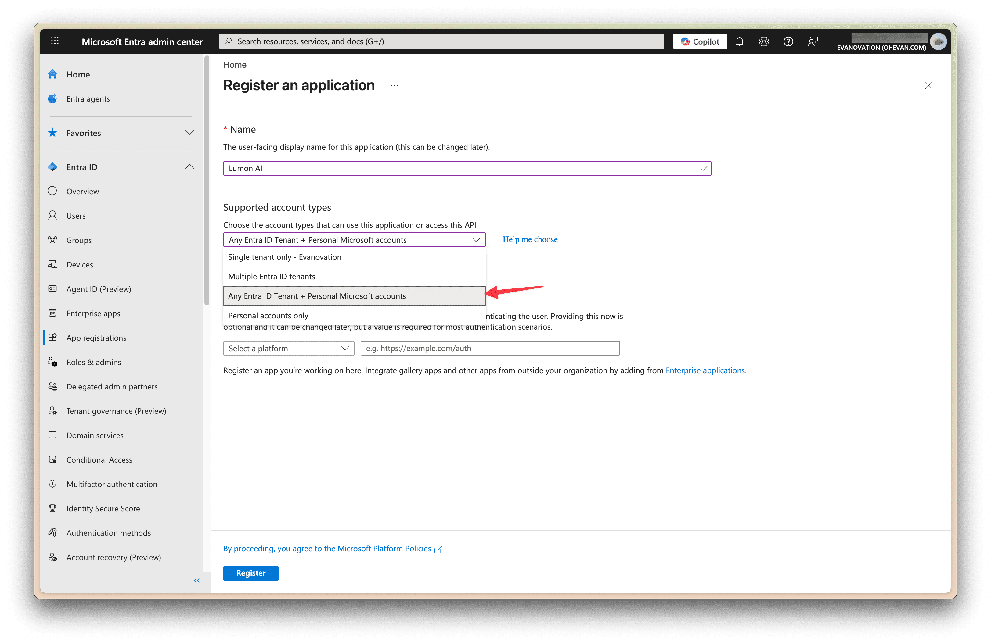Image resolution: width=991 pixels, height=644 pixels.
Task: Click the Favorites star icon
Action: [52, 133]
